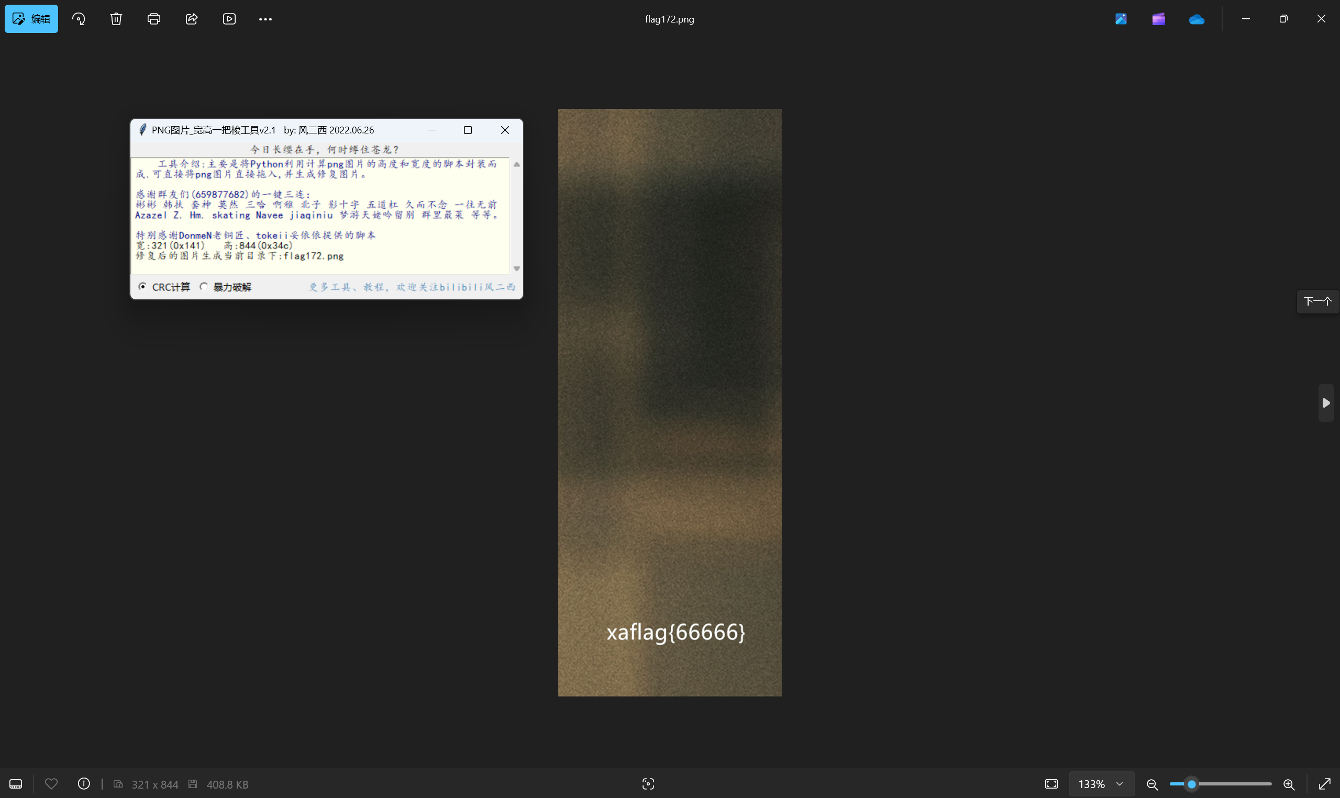Image resolution: width=1340 pixels, height=798 pixels.
Task: Share the image via the share icon
Action: 192,19
